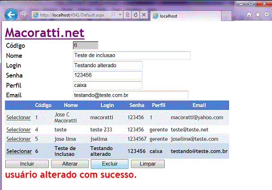Click the Incluir button
The width and height of the screenshot is (272, 190).
27,164
